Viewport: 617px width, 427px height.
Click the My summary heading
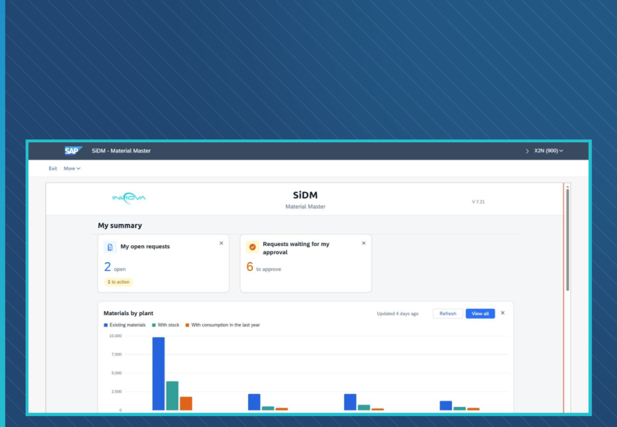click(x=120, y=225)
